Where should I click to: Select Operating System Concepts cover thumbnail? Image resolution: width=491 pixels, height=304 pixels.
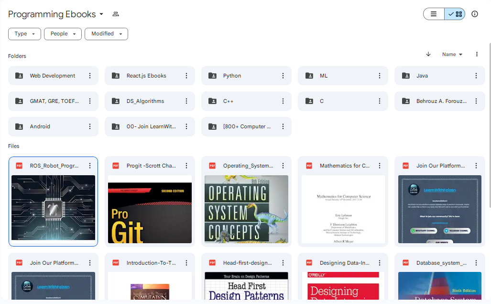pos(246,209)
